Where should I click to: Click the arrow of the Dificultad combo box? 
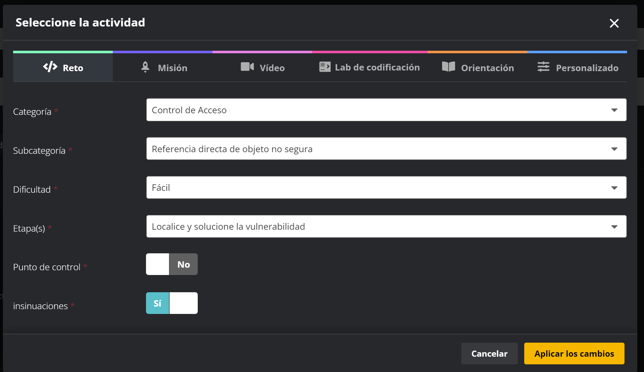[614, 188]
